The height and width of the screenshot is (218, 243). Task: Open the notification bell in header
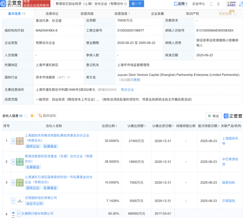click(x=218, y=4)
